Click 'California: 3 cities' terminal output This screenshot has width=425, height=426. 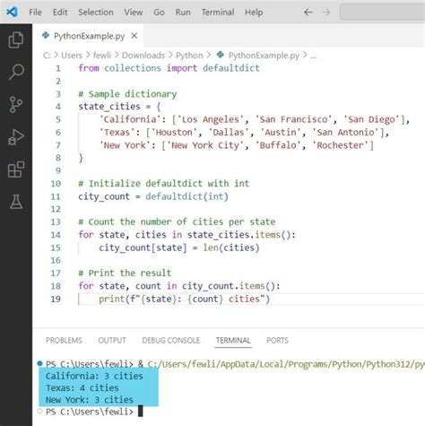(94, 376)
